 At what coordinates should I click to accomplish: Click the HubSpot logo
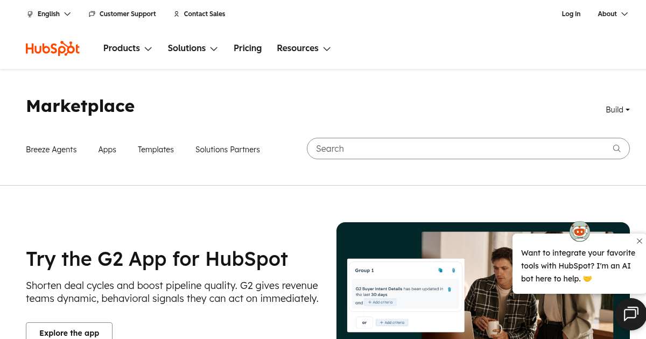point(53,48)
